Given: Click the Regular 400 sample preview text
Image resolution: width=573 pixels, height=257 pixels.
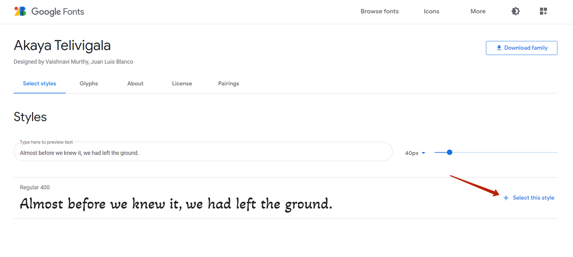Looking at the screenshot, I should 176,204.
